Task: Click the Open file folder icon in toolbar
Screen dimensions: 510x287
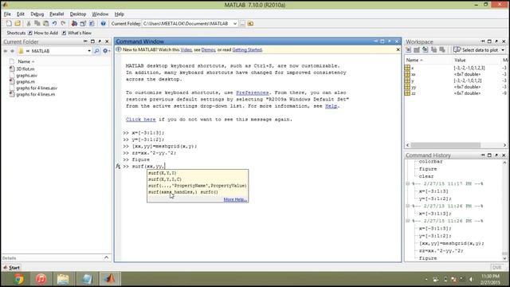Action: pos(18,23)
